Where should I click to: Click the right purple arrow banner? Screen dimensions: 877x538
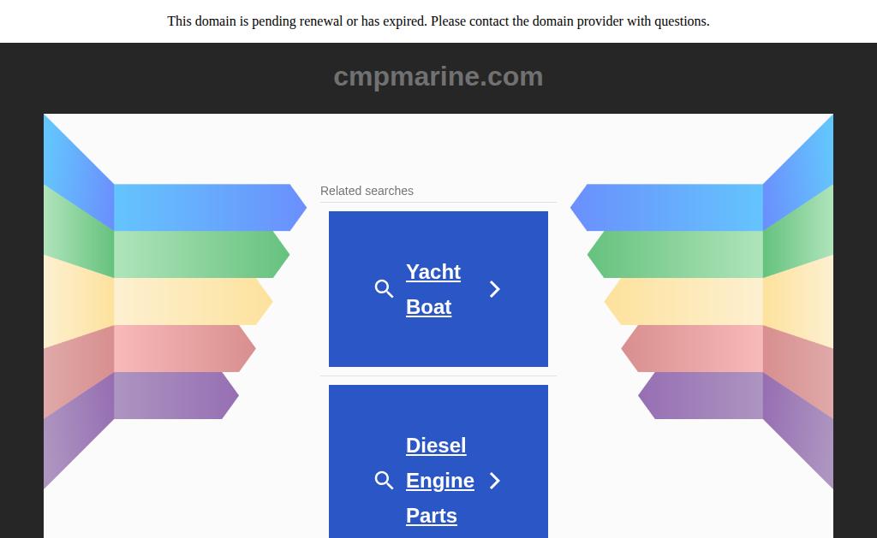point(701,395)
